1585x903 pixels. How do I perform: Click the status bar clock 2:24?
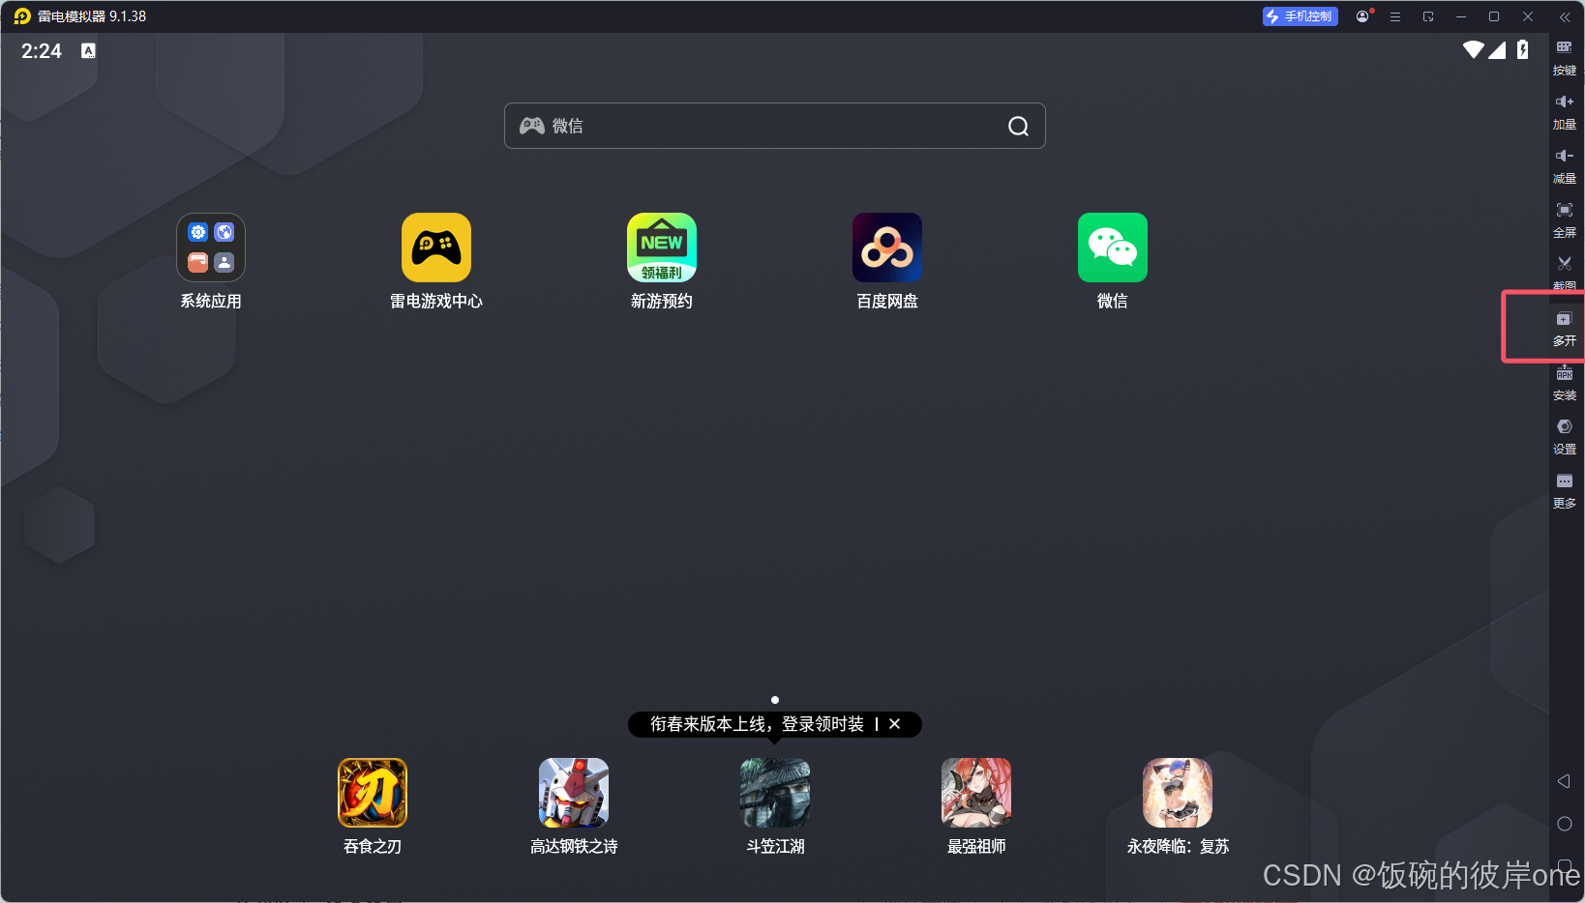(42, 51)
